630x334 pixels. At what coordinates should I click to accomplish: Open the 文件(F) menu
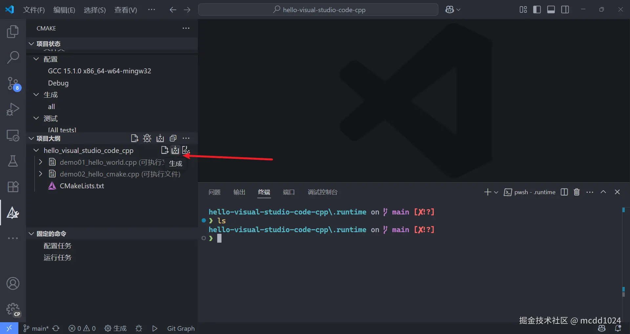[34, 10]
